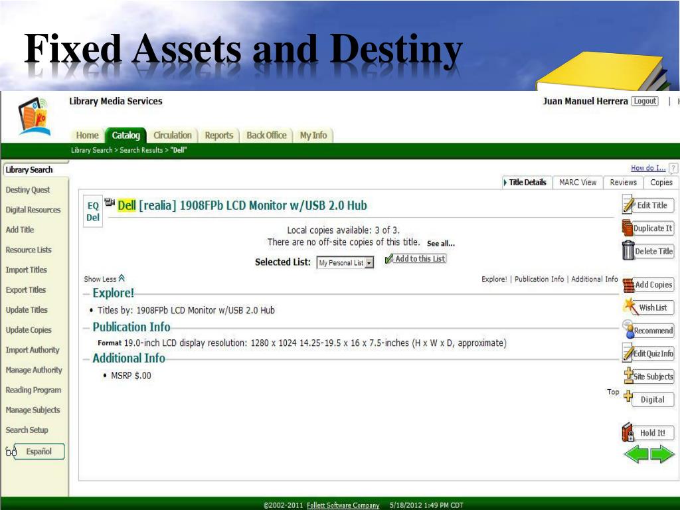Select Library Search in the sidebar
The width and height of the screenshot is (680, 510).
tap(29, 170)
